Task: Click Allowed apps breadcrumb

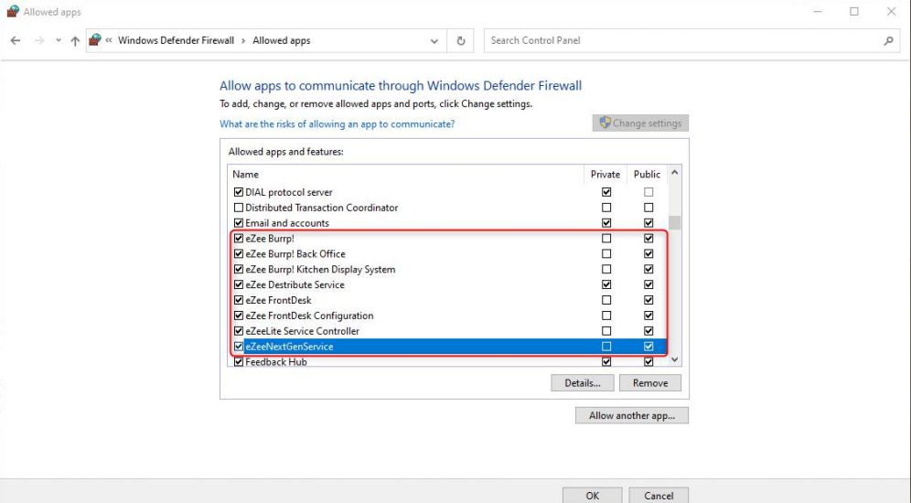Action: tap(281, 40)
